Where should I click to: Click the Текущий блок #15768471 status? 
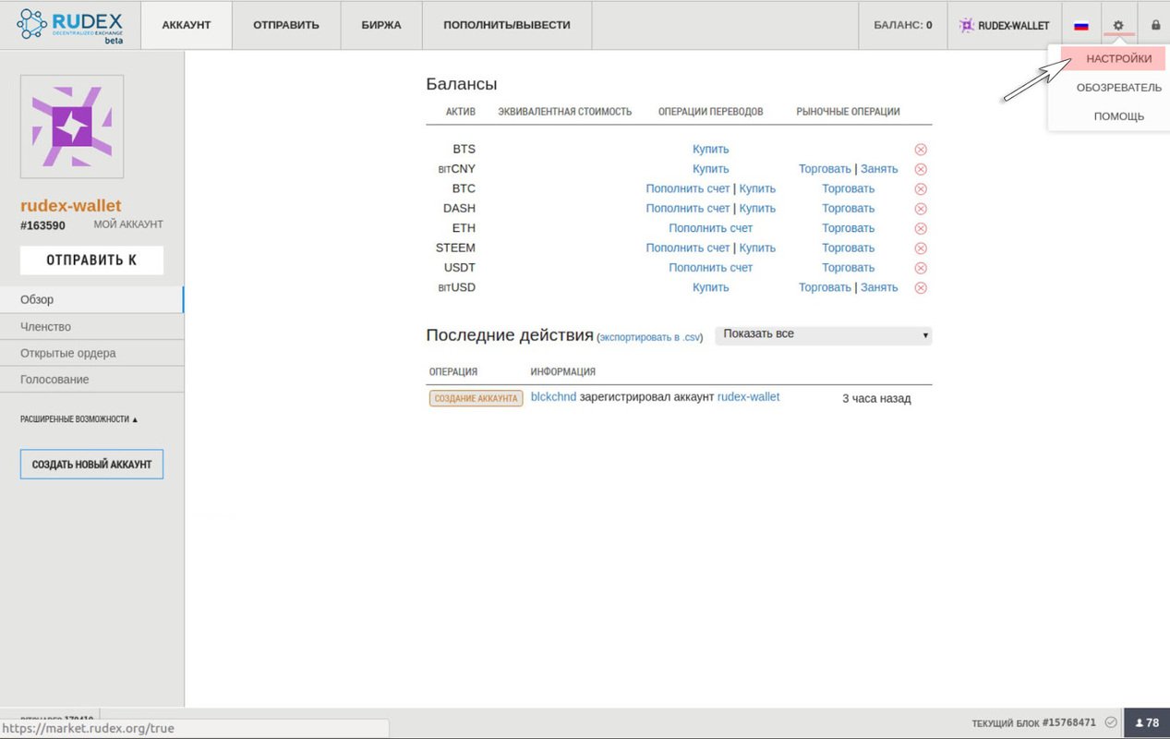coord(1034,722)
